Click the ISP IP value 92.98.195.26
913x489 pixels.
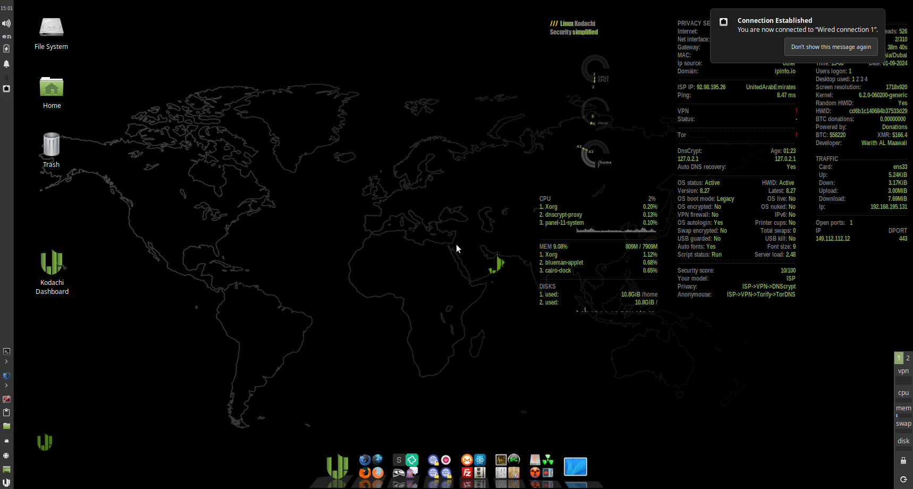[711, 87]
